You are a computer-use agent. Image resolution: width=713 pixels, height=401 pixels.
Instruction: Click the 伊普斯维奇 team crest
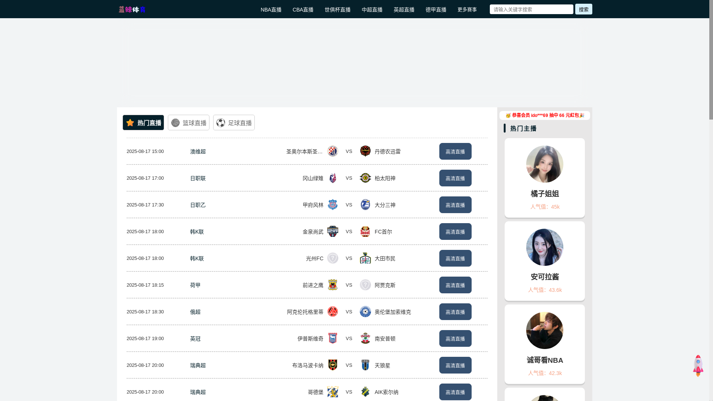(333, 338)
